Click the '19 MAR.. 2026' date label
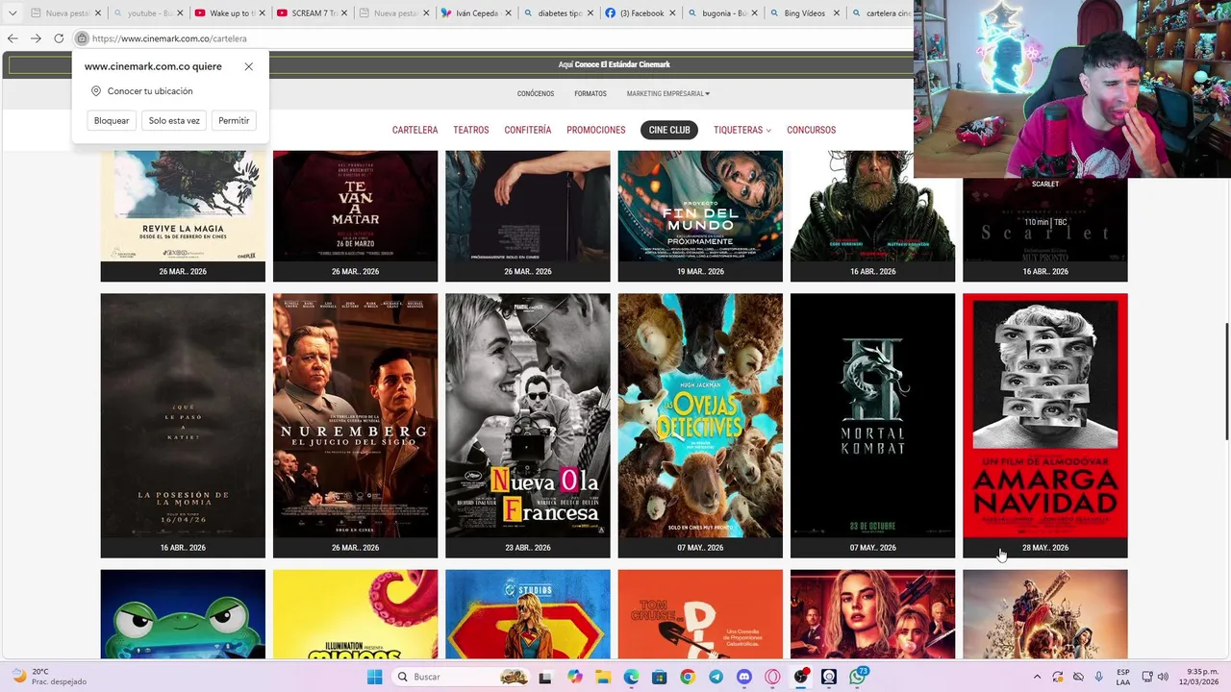1231x692 pixels. point(700,271)
